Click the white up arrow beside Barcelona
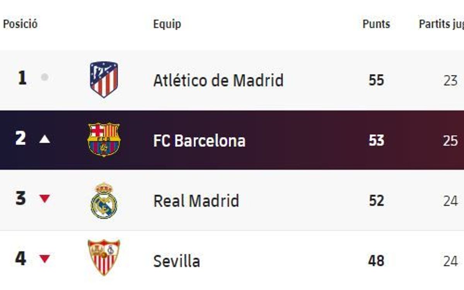Viewport: 464px width, 290px height. pos(45,139)
